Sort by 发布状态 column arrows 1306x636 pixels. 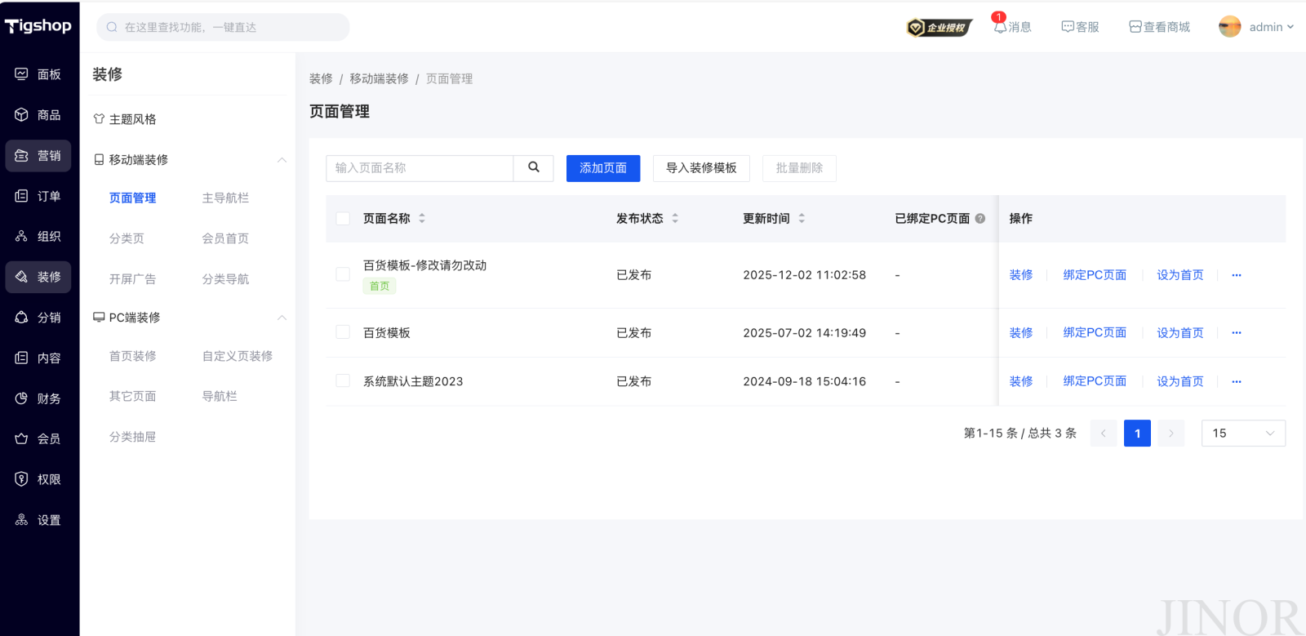click(x=675, y=219)
